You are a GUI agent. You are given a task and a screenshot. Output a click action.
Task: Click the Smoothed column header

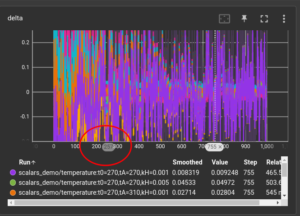[x=188, y=162]
